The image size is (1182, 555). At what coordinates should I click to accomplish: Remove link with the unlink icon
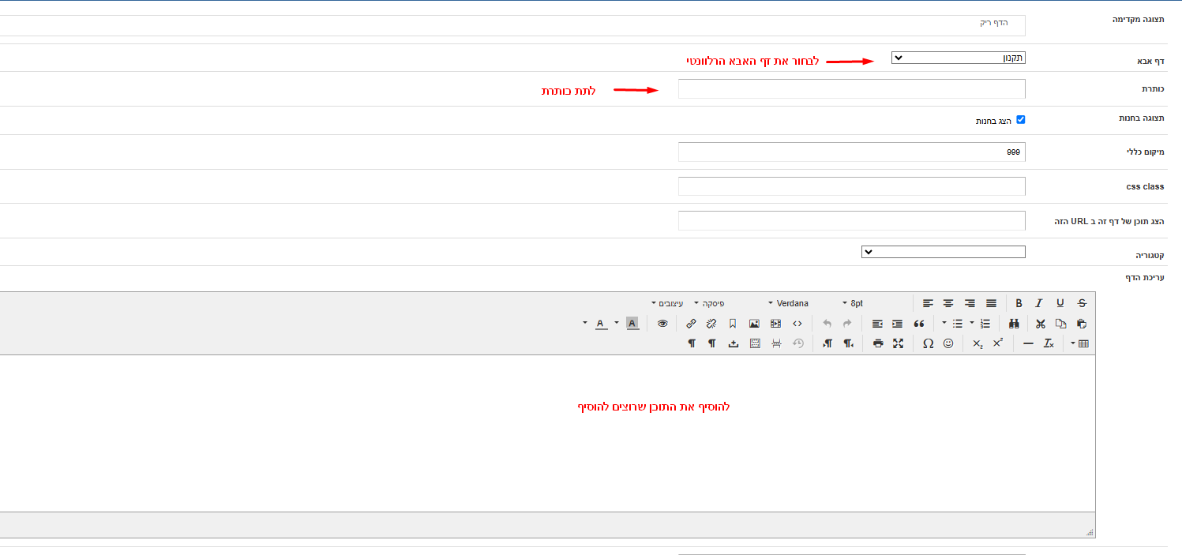(711, 324)
